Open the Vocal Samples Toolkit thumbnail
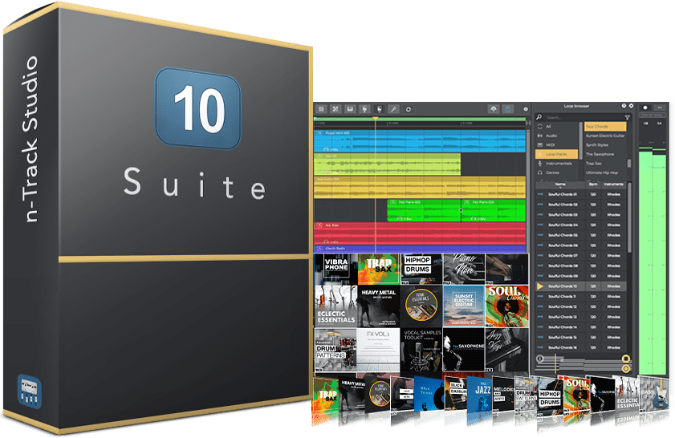 pyautogui.click(x=421, y=350)
